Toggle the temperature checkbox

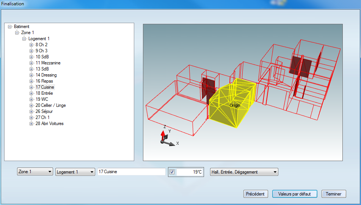pyautogui.click(x=172, y=172)
